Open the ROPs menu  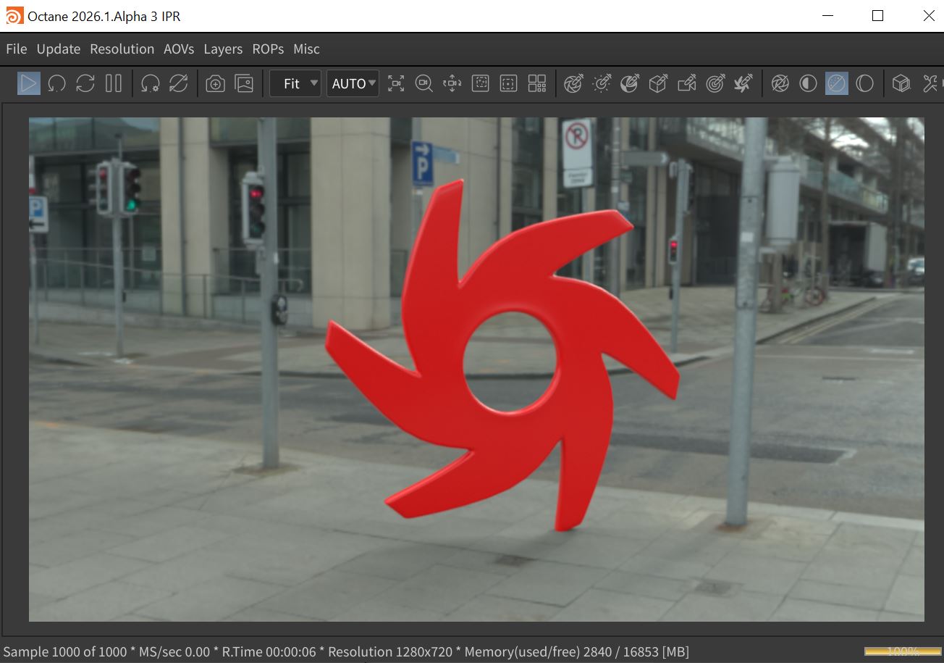click(x=268, y=49)
